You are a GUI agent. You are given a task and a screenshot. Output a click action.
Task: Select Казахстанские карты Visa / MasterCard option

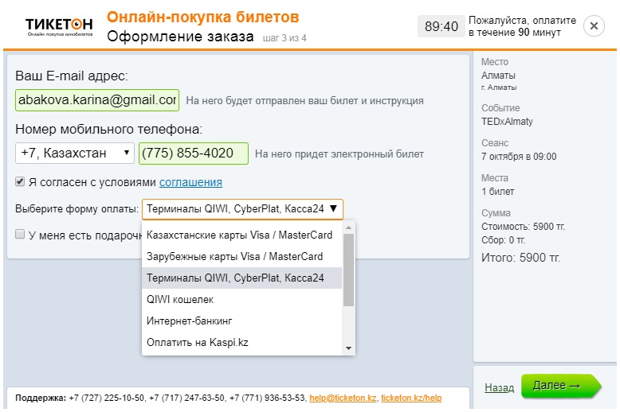(x=241, y=235)
